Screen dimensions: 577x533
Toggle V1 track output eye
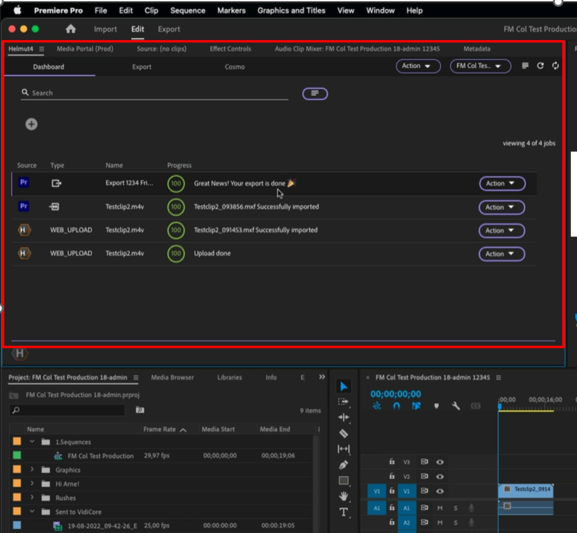pos(440,491)
